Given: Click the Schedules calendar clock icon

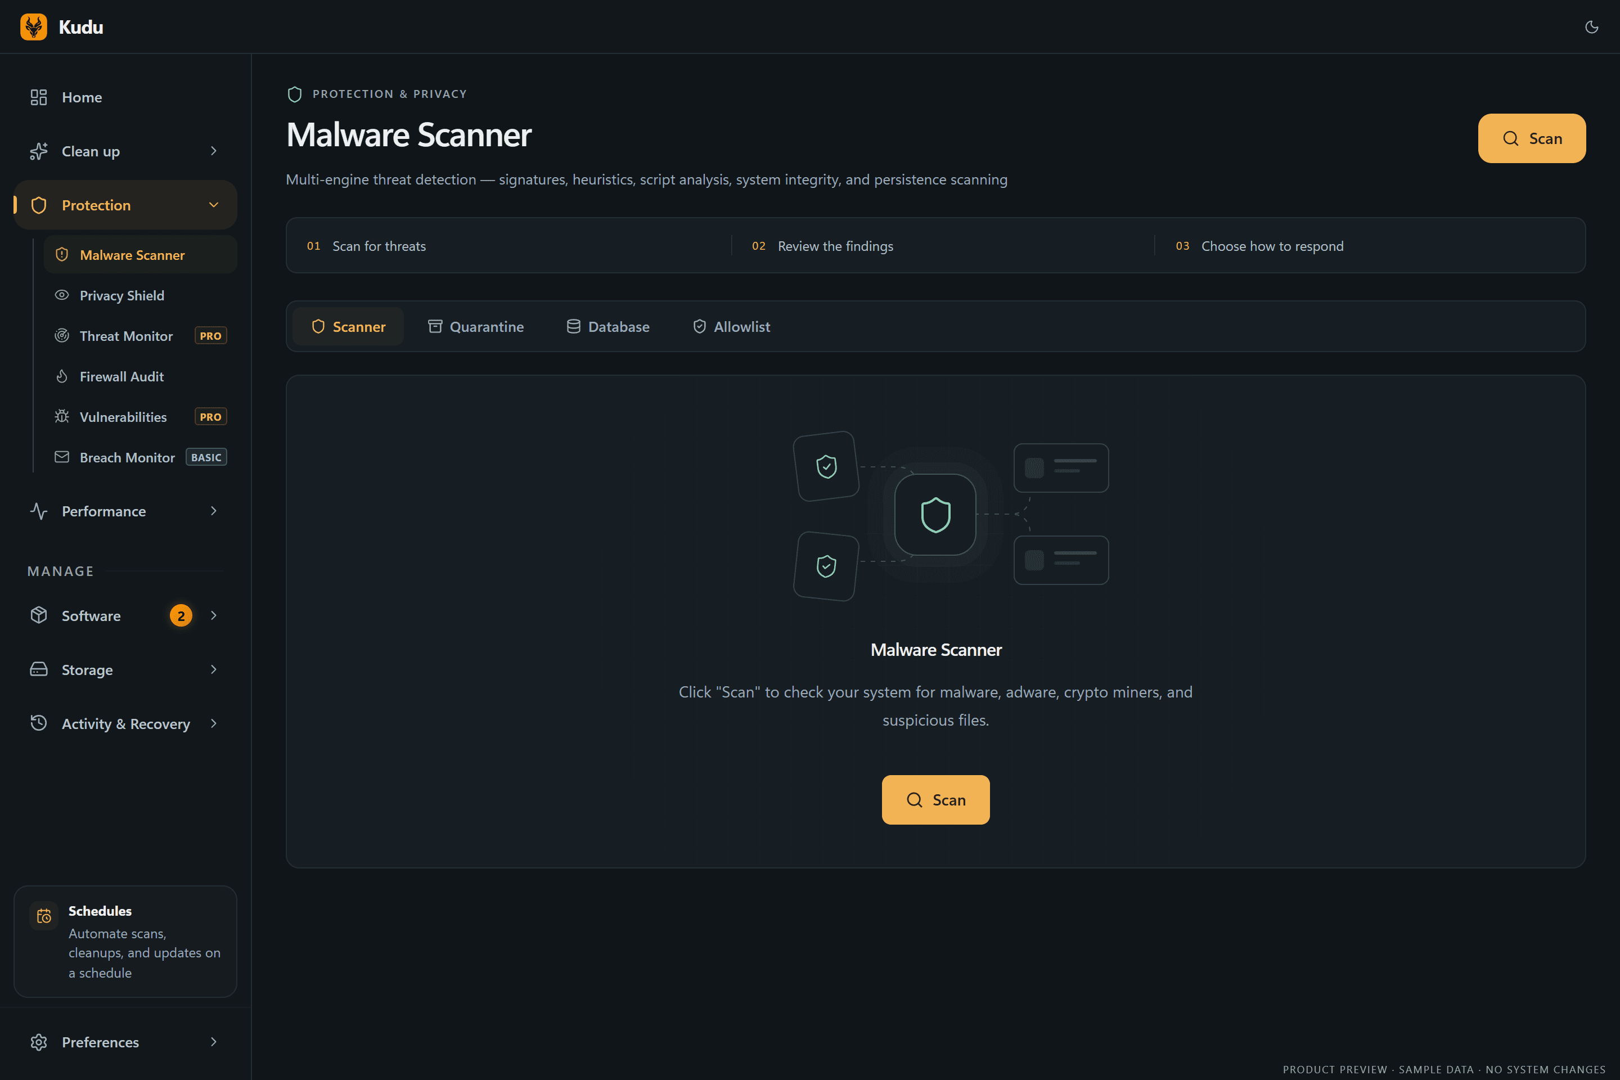Looking at the screenshot, I should coord(44,916).
